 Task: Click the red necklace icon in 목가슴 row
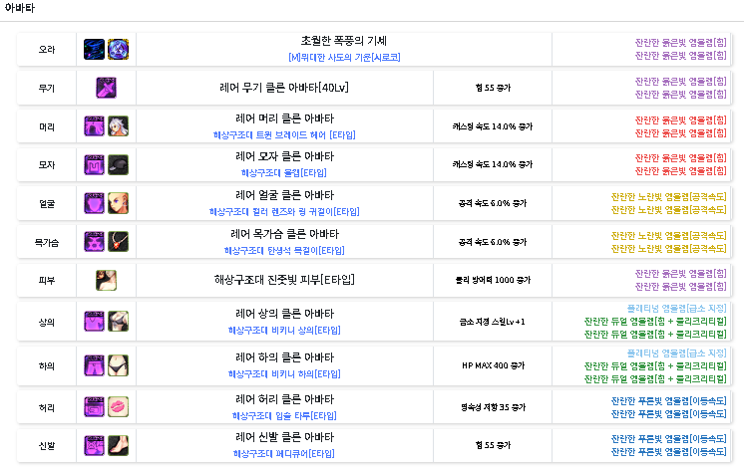click(x=118, y=242)
